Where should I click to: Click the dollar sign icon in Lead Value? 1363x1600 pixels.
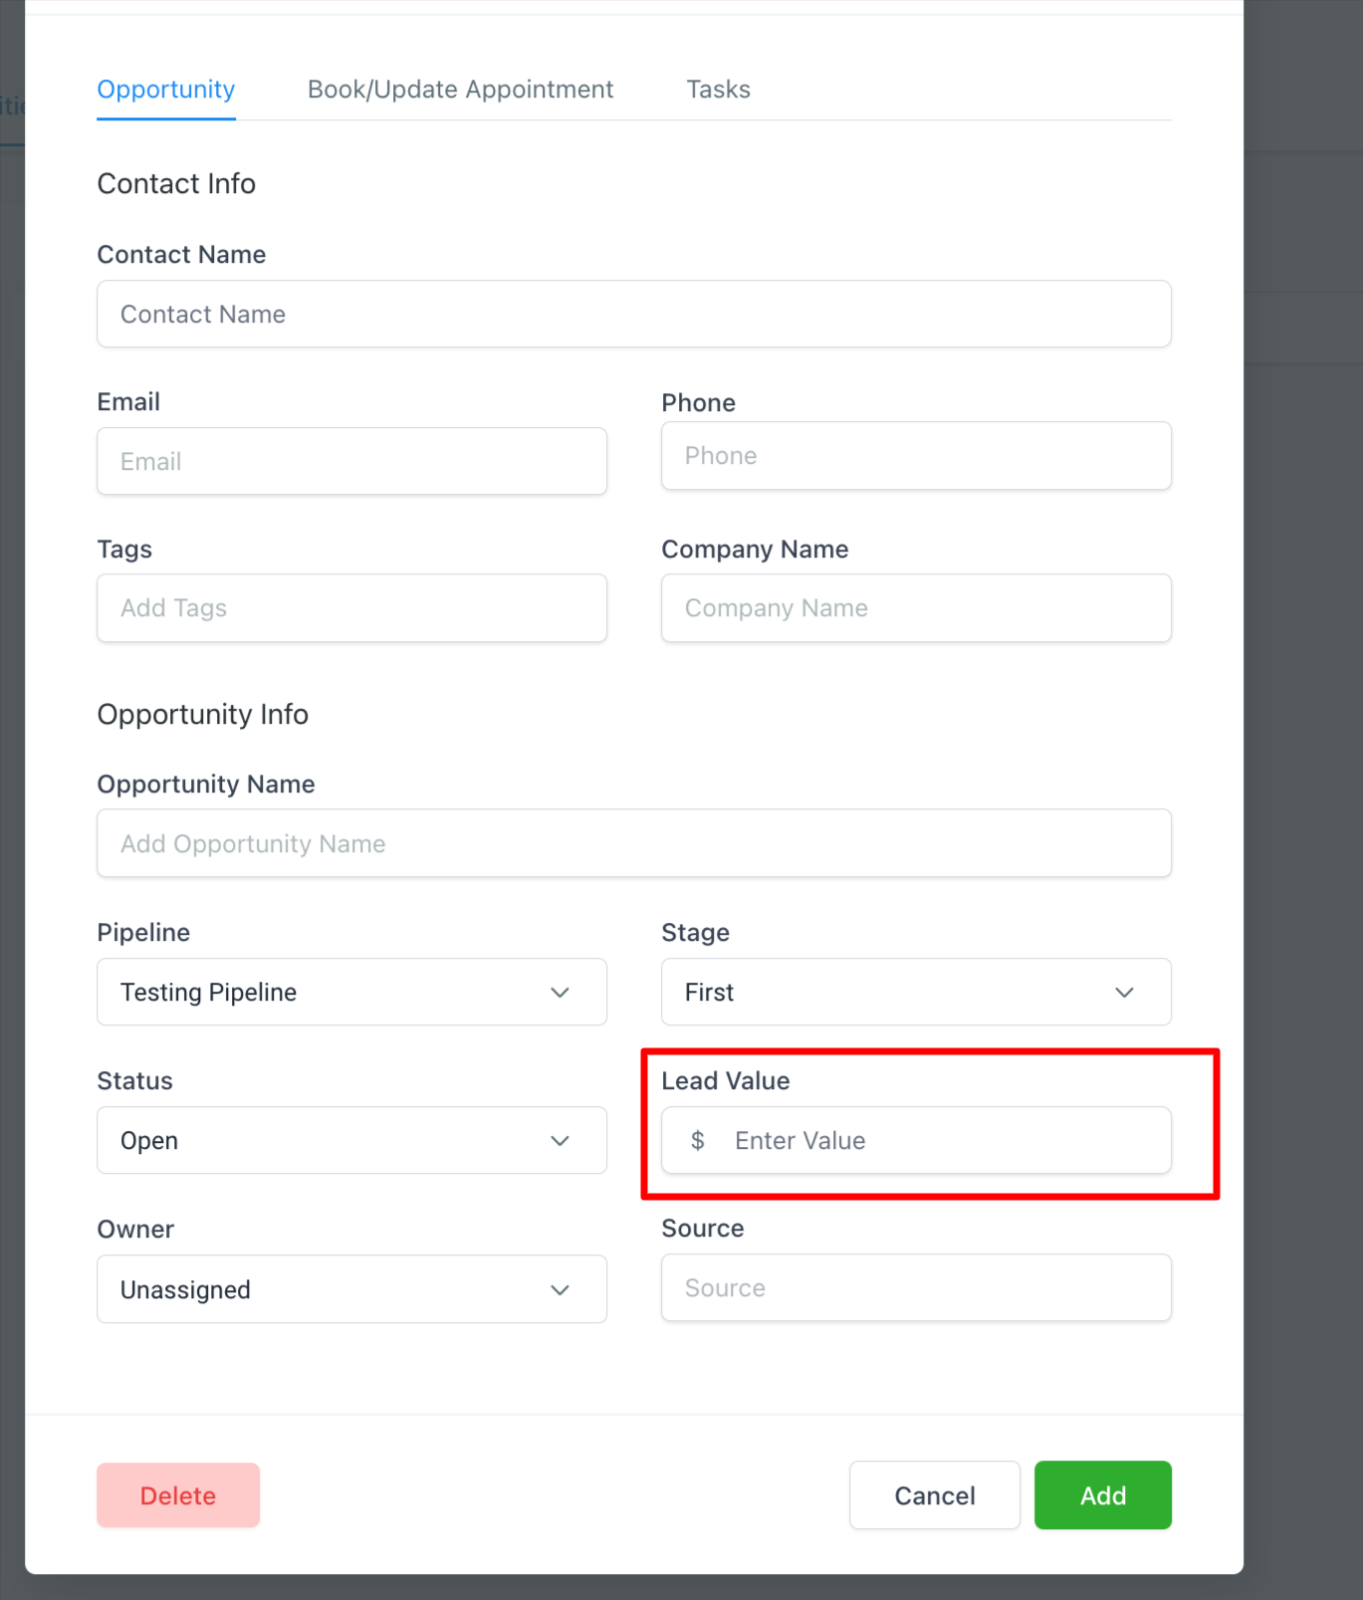point(698,1140)
